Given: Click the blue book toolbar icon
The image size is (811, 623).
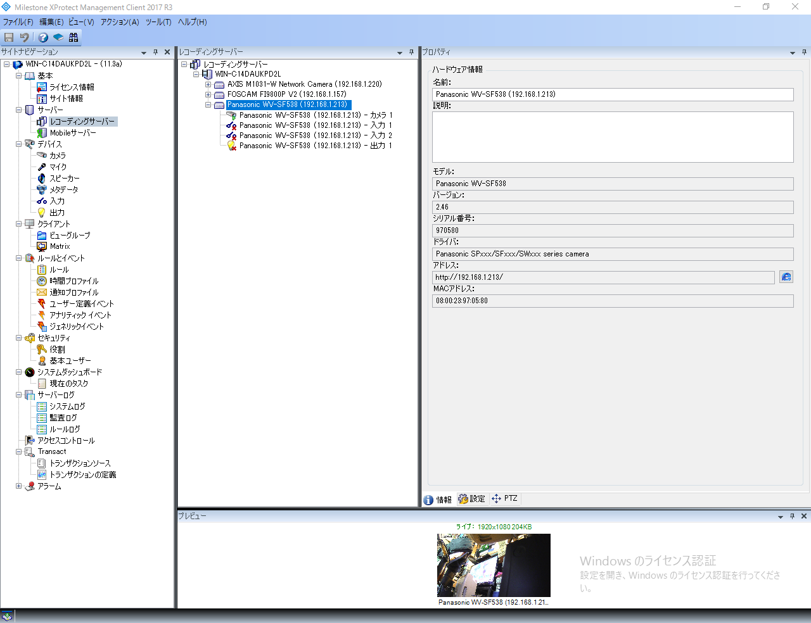Looking at the screenshot, I should [58, 37].
